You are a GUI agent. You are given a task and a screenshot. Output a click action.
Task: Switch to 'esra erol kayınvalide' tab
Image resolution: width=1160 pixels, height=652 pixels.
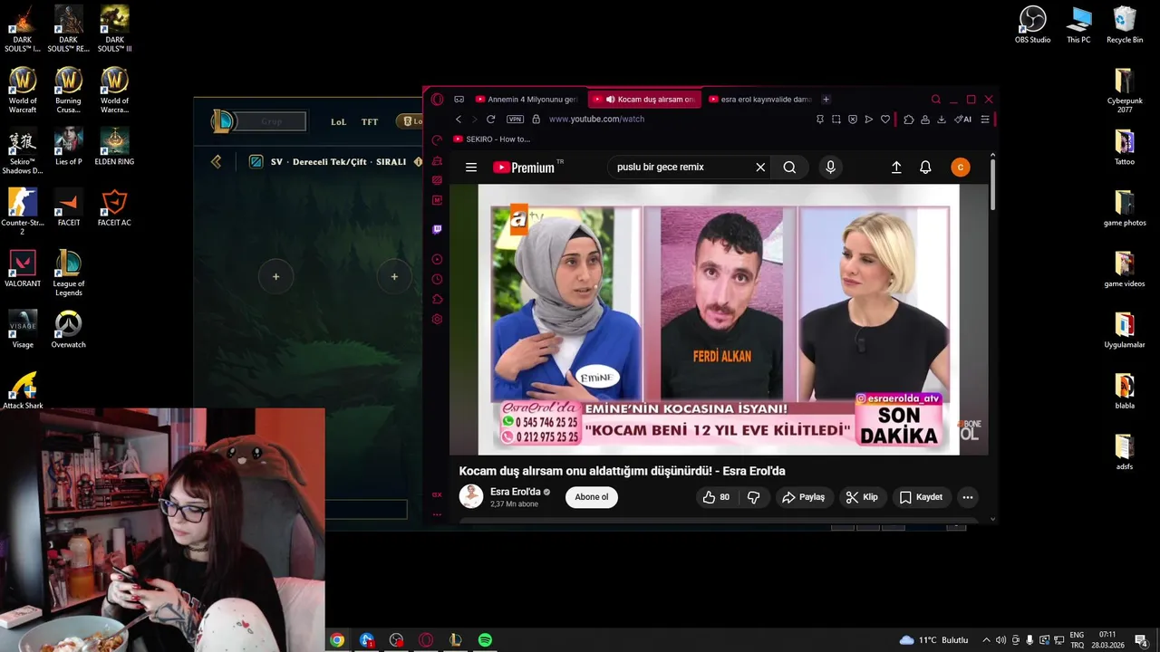click(759, 100)
